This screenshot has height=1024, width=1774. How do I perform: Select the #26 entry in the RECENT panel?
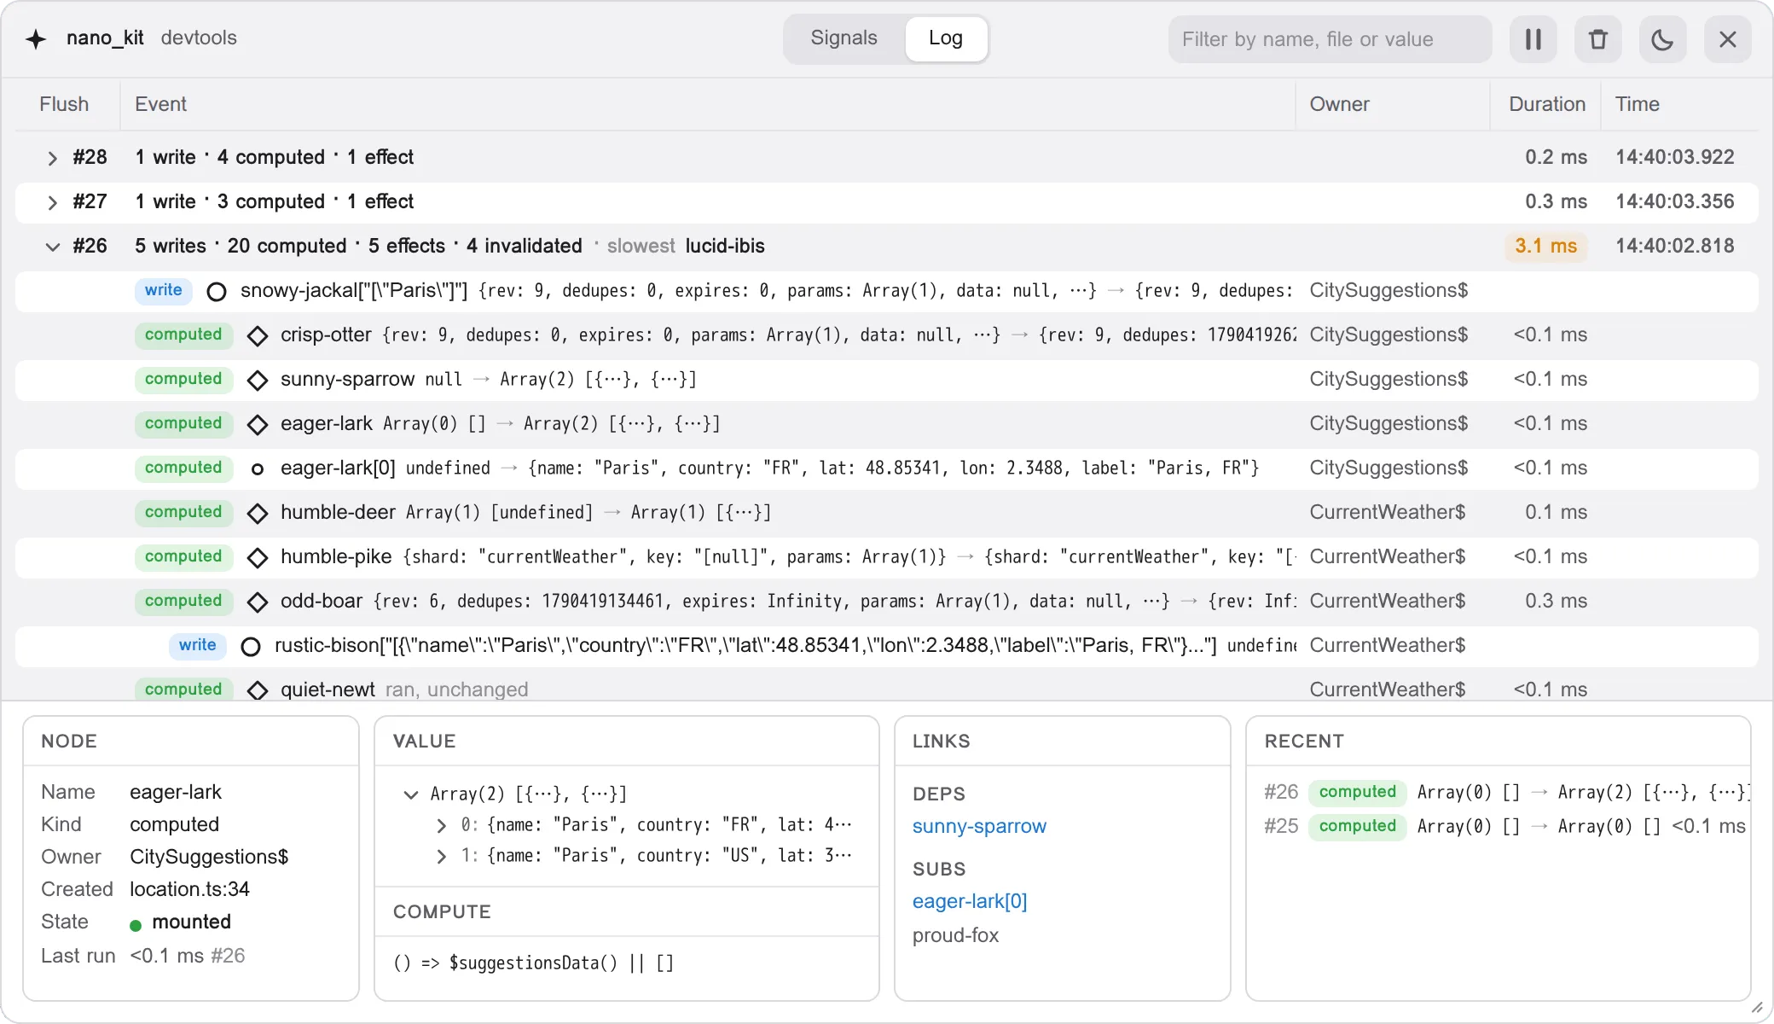(x=1506, y=792)
